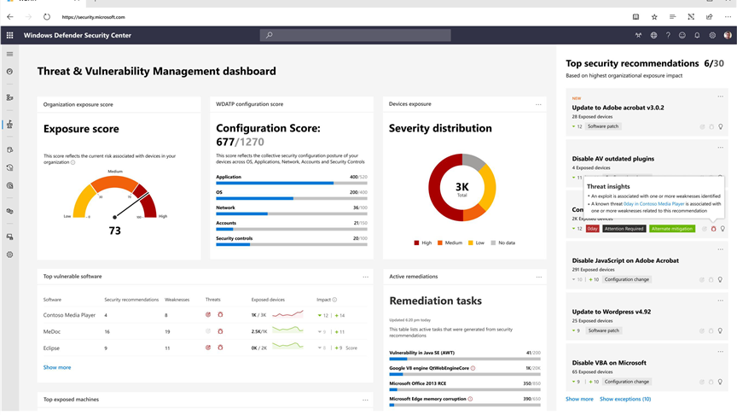
Task: Open the community icon in header bar
Action: pyautogui.click(x=638, y=35)
